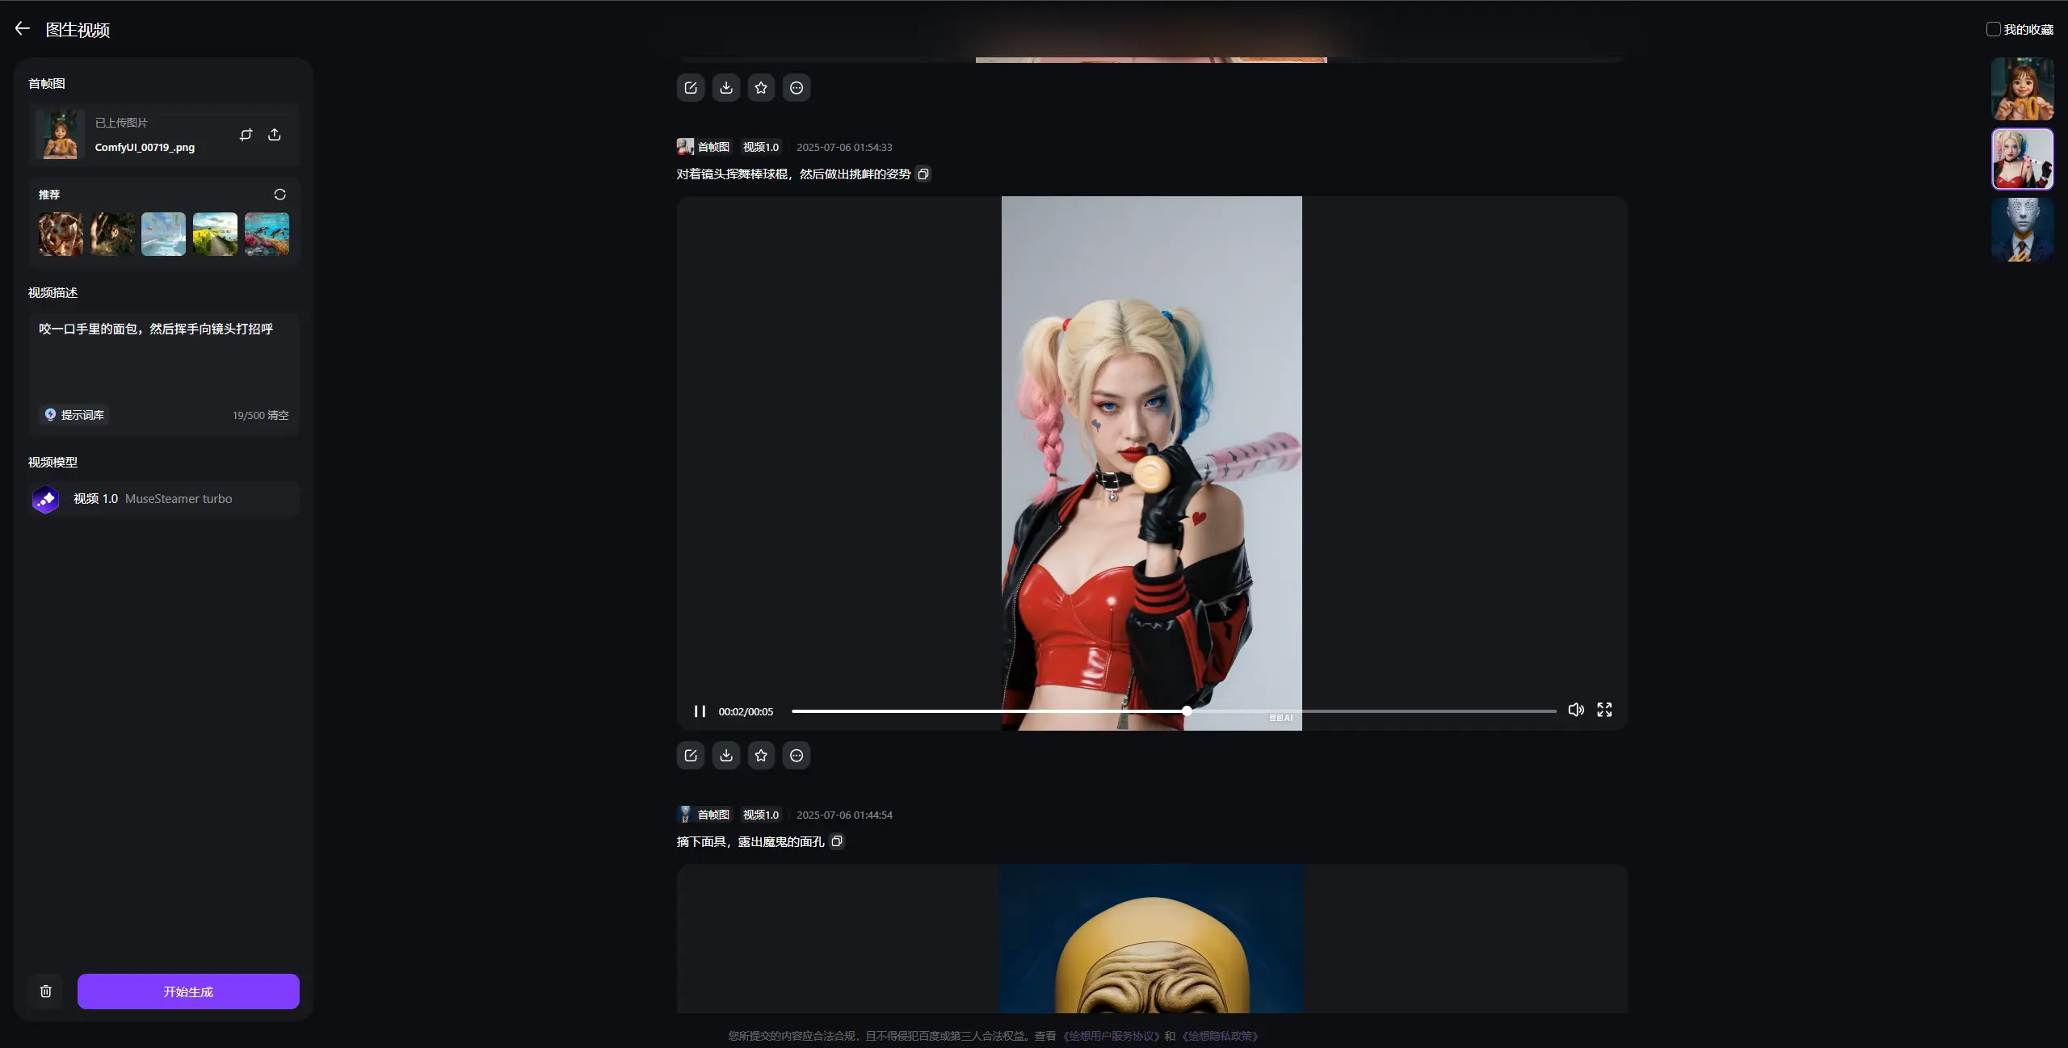2068x1048 pixels.
Task: Refresh the 推荐 recommended images
Action: click(x=280, y=195)
